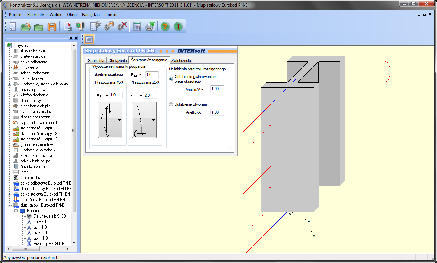Click the gear with blank page toolbar icon
The height and width of the screenshot is (263, 437).
click(96, 27)
